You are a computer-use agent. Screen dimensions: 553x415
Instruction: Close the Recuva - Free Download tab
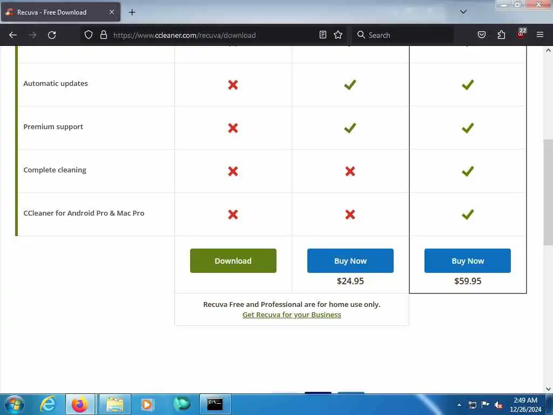pos(111,12)
